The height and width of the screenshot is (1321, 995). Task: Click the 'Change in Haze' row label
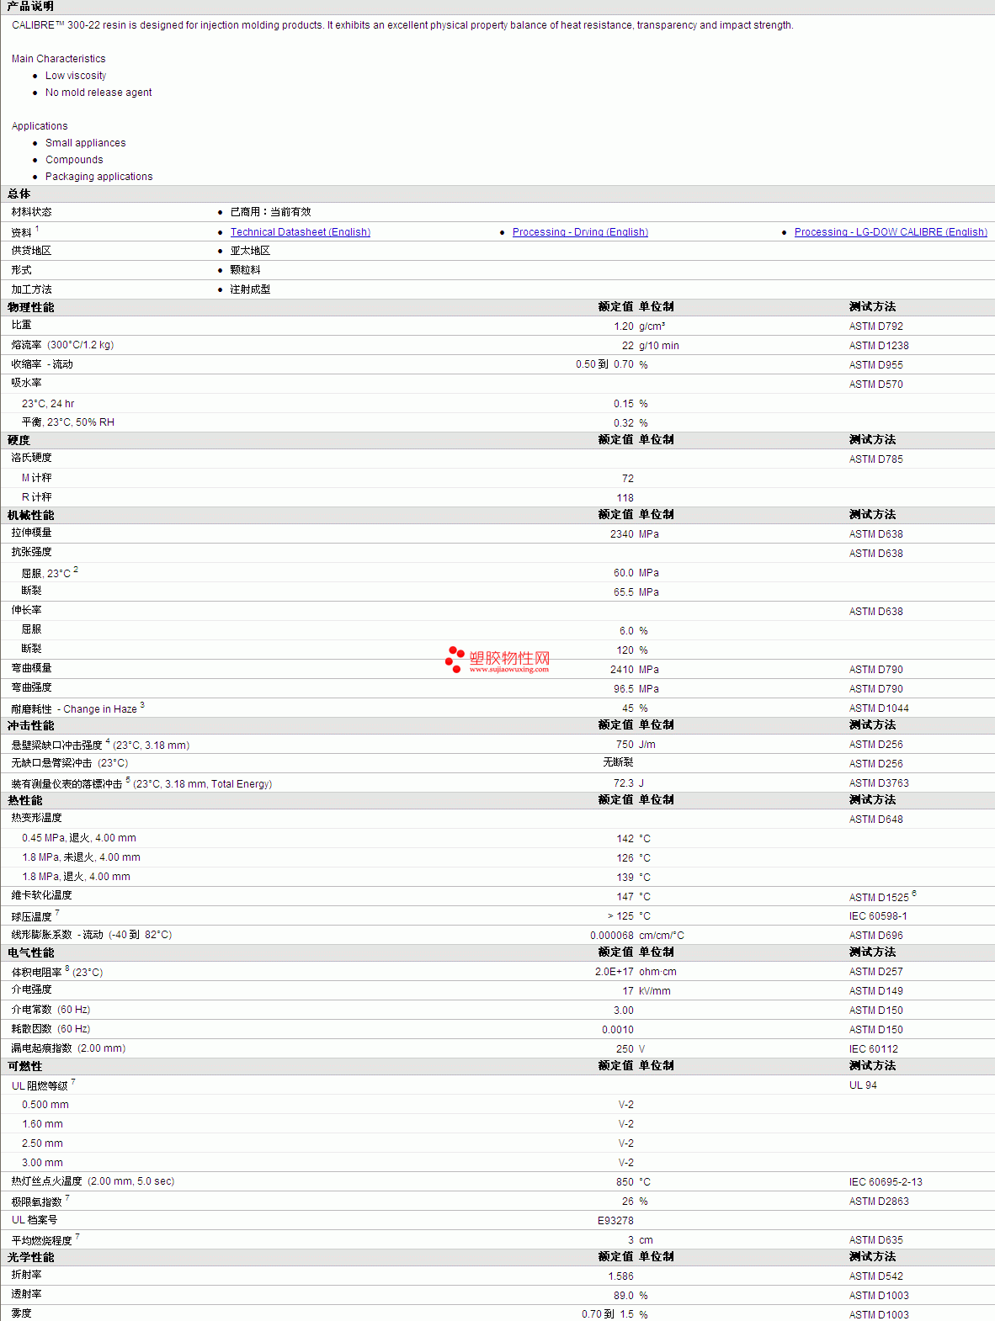pos(77,708)
